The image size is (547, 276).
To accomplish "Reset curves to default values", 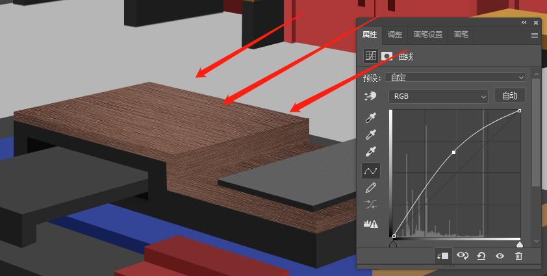I will click(481, 256).
